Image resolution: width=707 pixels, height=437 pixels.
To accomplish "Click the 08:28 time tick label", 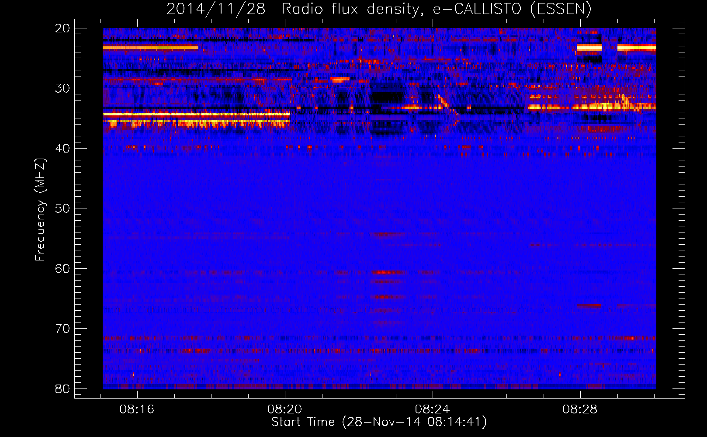I will point(580,409).
